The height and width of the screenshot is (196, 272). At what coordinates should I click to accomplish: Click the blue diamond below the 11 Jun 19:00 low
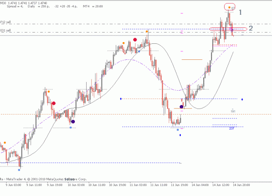[180, 135]
